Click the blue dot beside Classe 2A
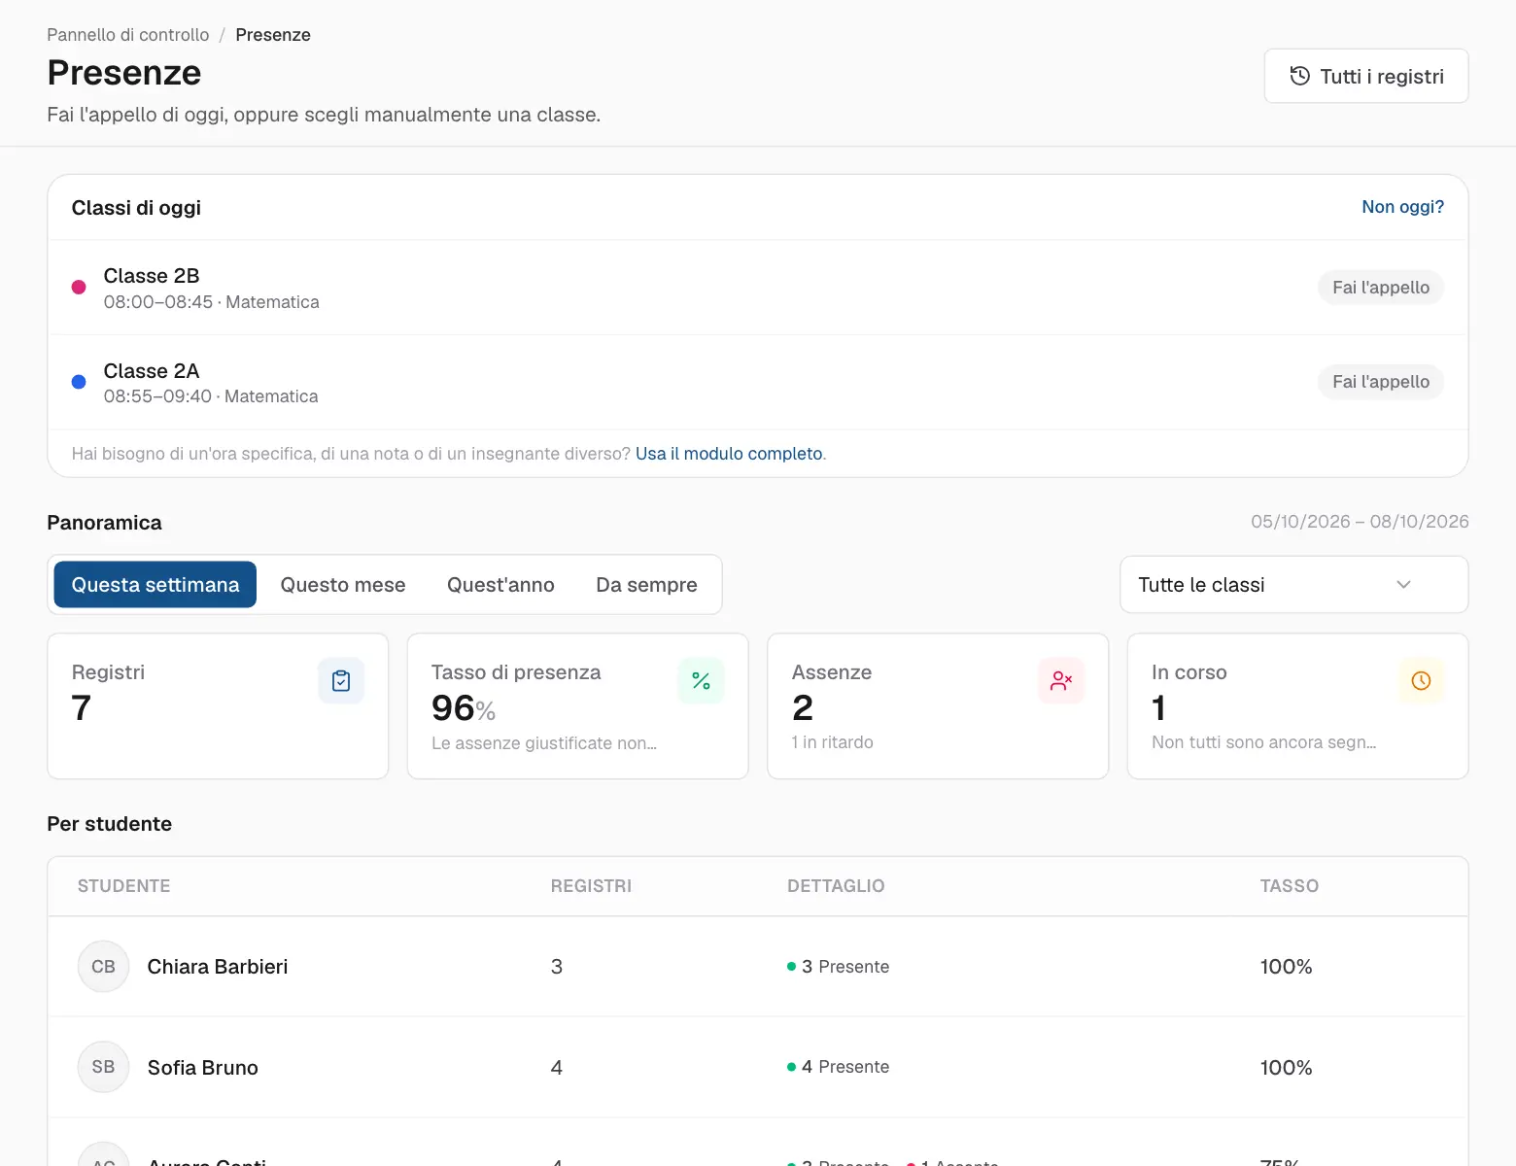The height and width of the screenshot is (1166, 1516). tap(79, 382)
